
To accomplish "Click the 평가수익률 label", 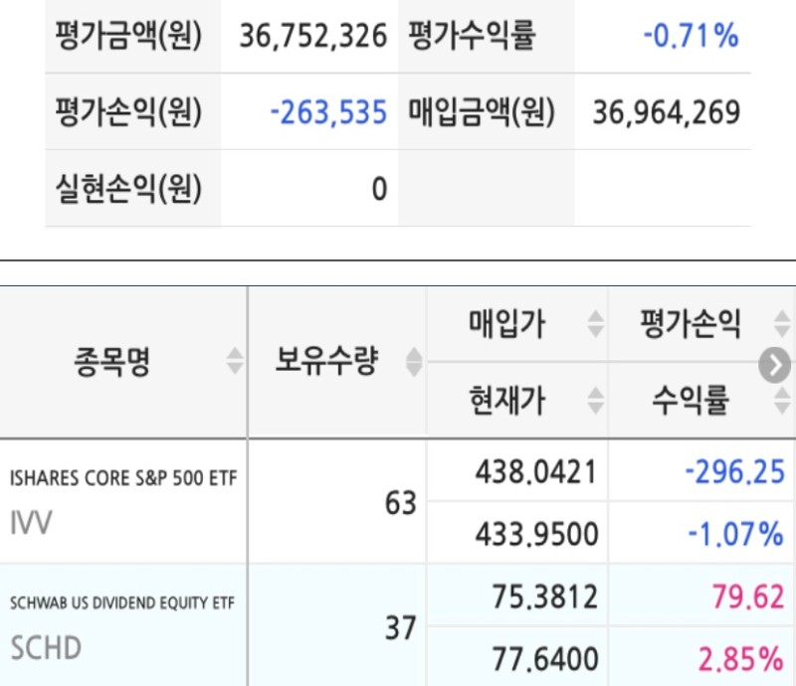I will click(472, 36).
